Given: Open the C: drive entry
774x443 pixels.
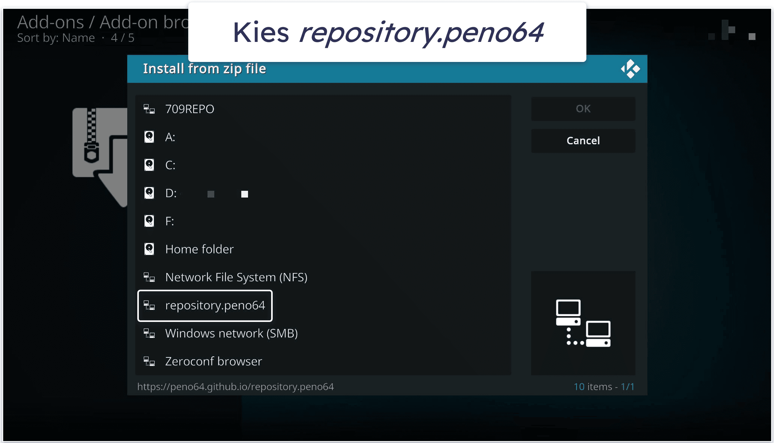Looking at the screenshot, I should click(x=323, y=165).
